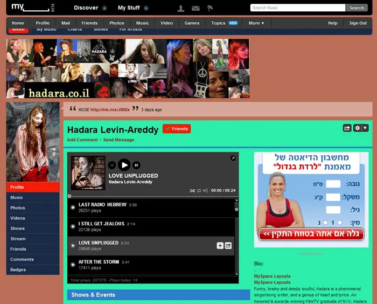Open the More menu in navigation bar
Screen dimensions: 377x304
[x=256, y=23]
